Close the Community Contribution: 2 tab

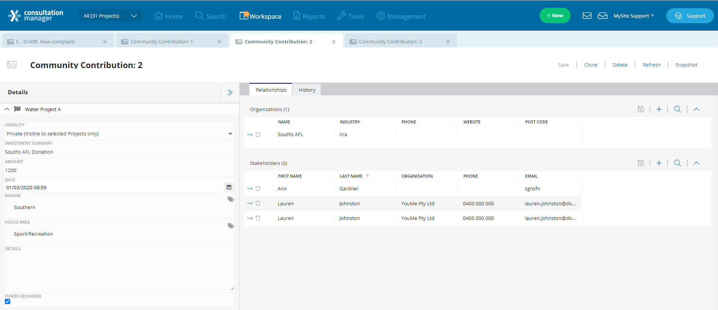(334, 42)
